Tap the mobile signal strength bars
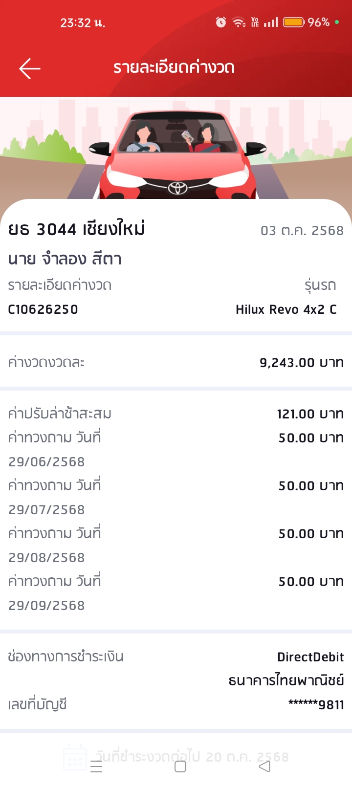This screenshot has width=352, height=788. coord(271,22)
